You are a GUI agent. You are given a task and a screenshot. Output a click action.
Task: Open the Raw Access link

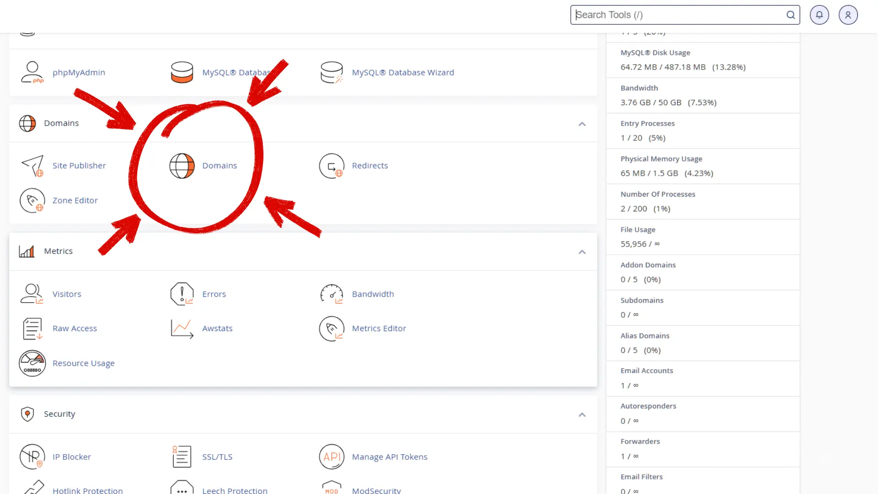(x=75, y=328)
